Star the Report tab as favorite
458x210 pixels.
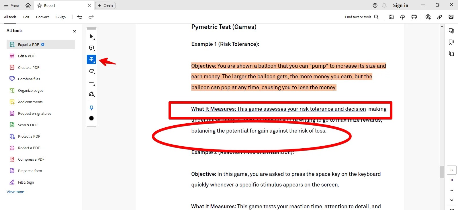tap(40, 5)
